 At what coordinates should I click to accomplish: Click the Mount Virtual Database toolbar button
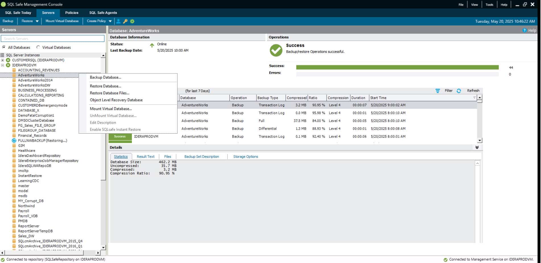click(x=62, y=21)
